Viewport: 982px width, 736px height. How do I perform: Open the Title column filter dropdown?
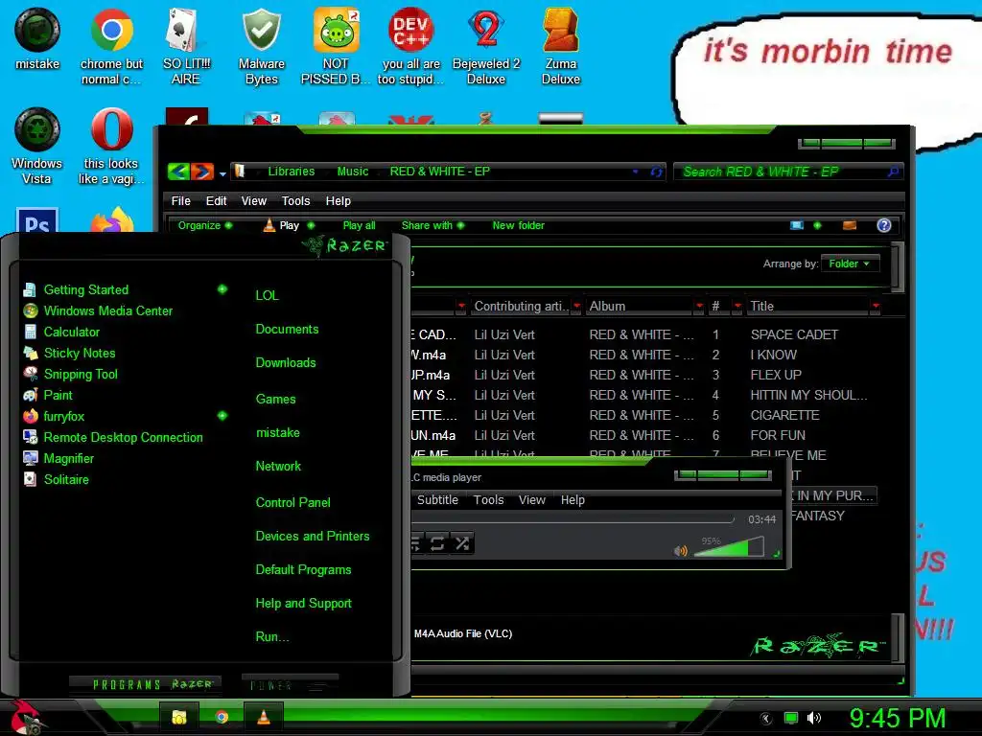pos(876,306)
